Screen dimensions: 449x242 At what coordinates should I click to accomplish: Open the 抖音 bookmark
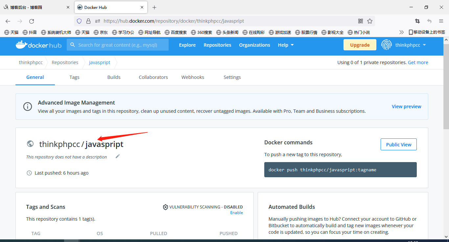point(30,32)
